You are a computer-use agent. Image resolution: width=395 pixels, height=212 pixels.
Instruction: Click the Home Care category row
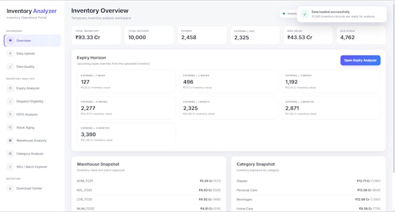tap(308, 209)
